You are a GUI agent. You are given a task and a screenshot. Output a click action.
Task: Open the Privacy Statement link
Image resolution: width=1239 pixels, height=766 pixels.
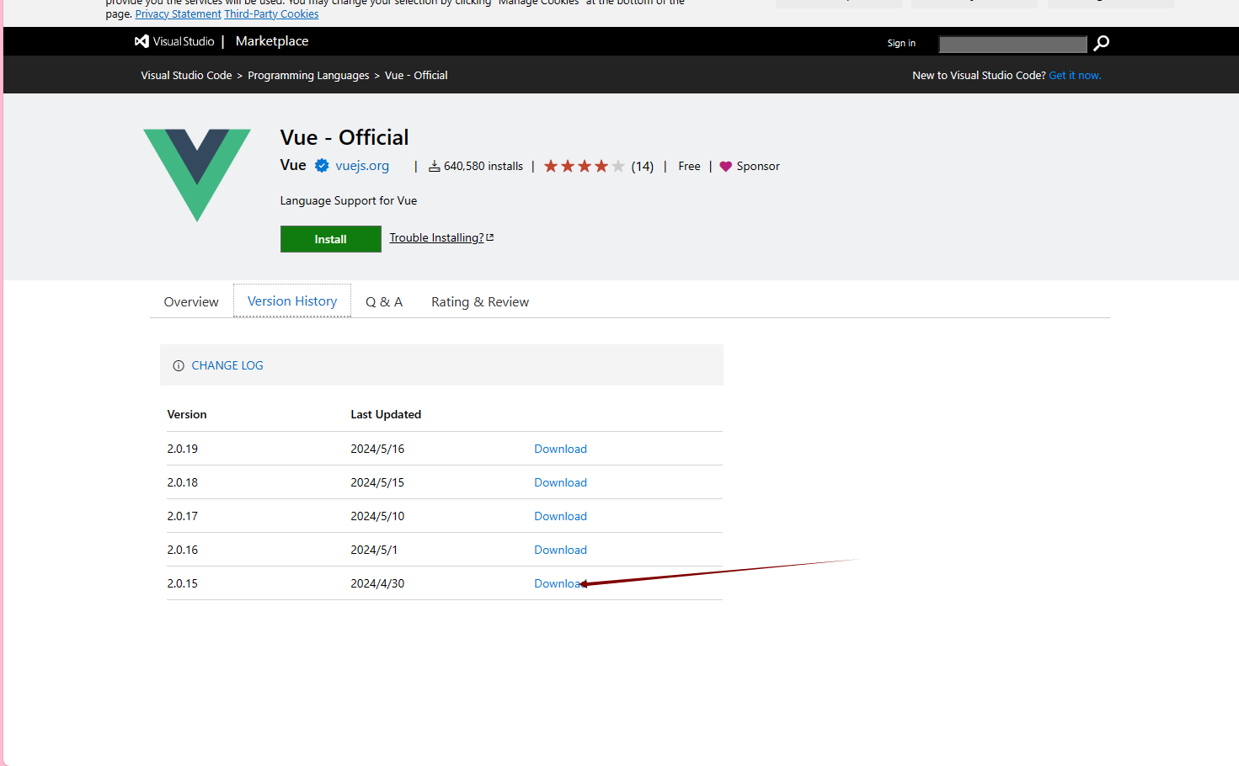click(178, 14)
